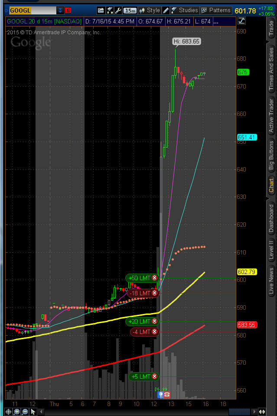Screen dimensions: 277x416
Task: Click the 601.78 last price
Action: (245, 11)
